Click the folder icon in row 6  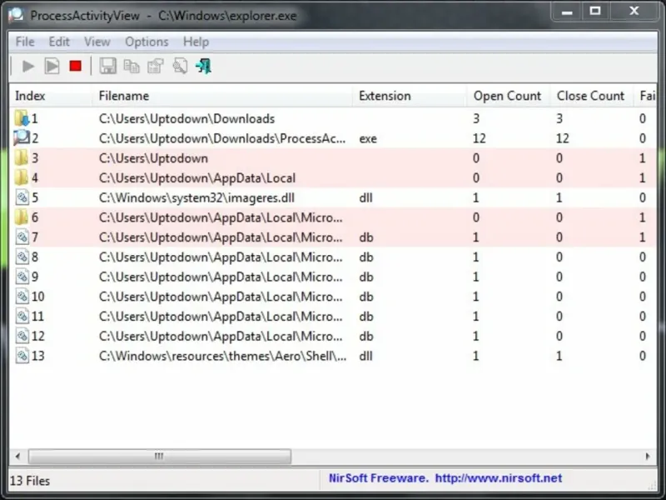click(22, 217)
